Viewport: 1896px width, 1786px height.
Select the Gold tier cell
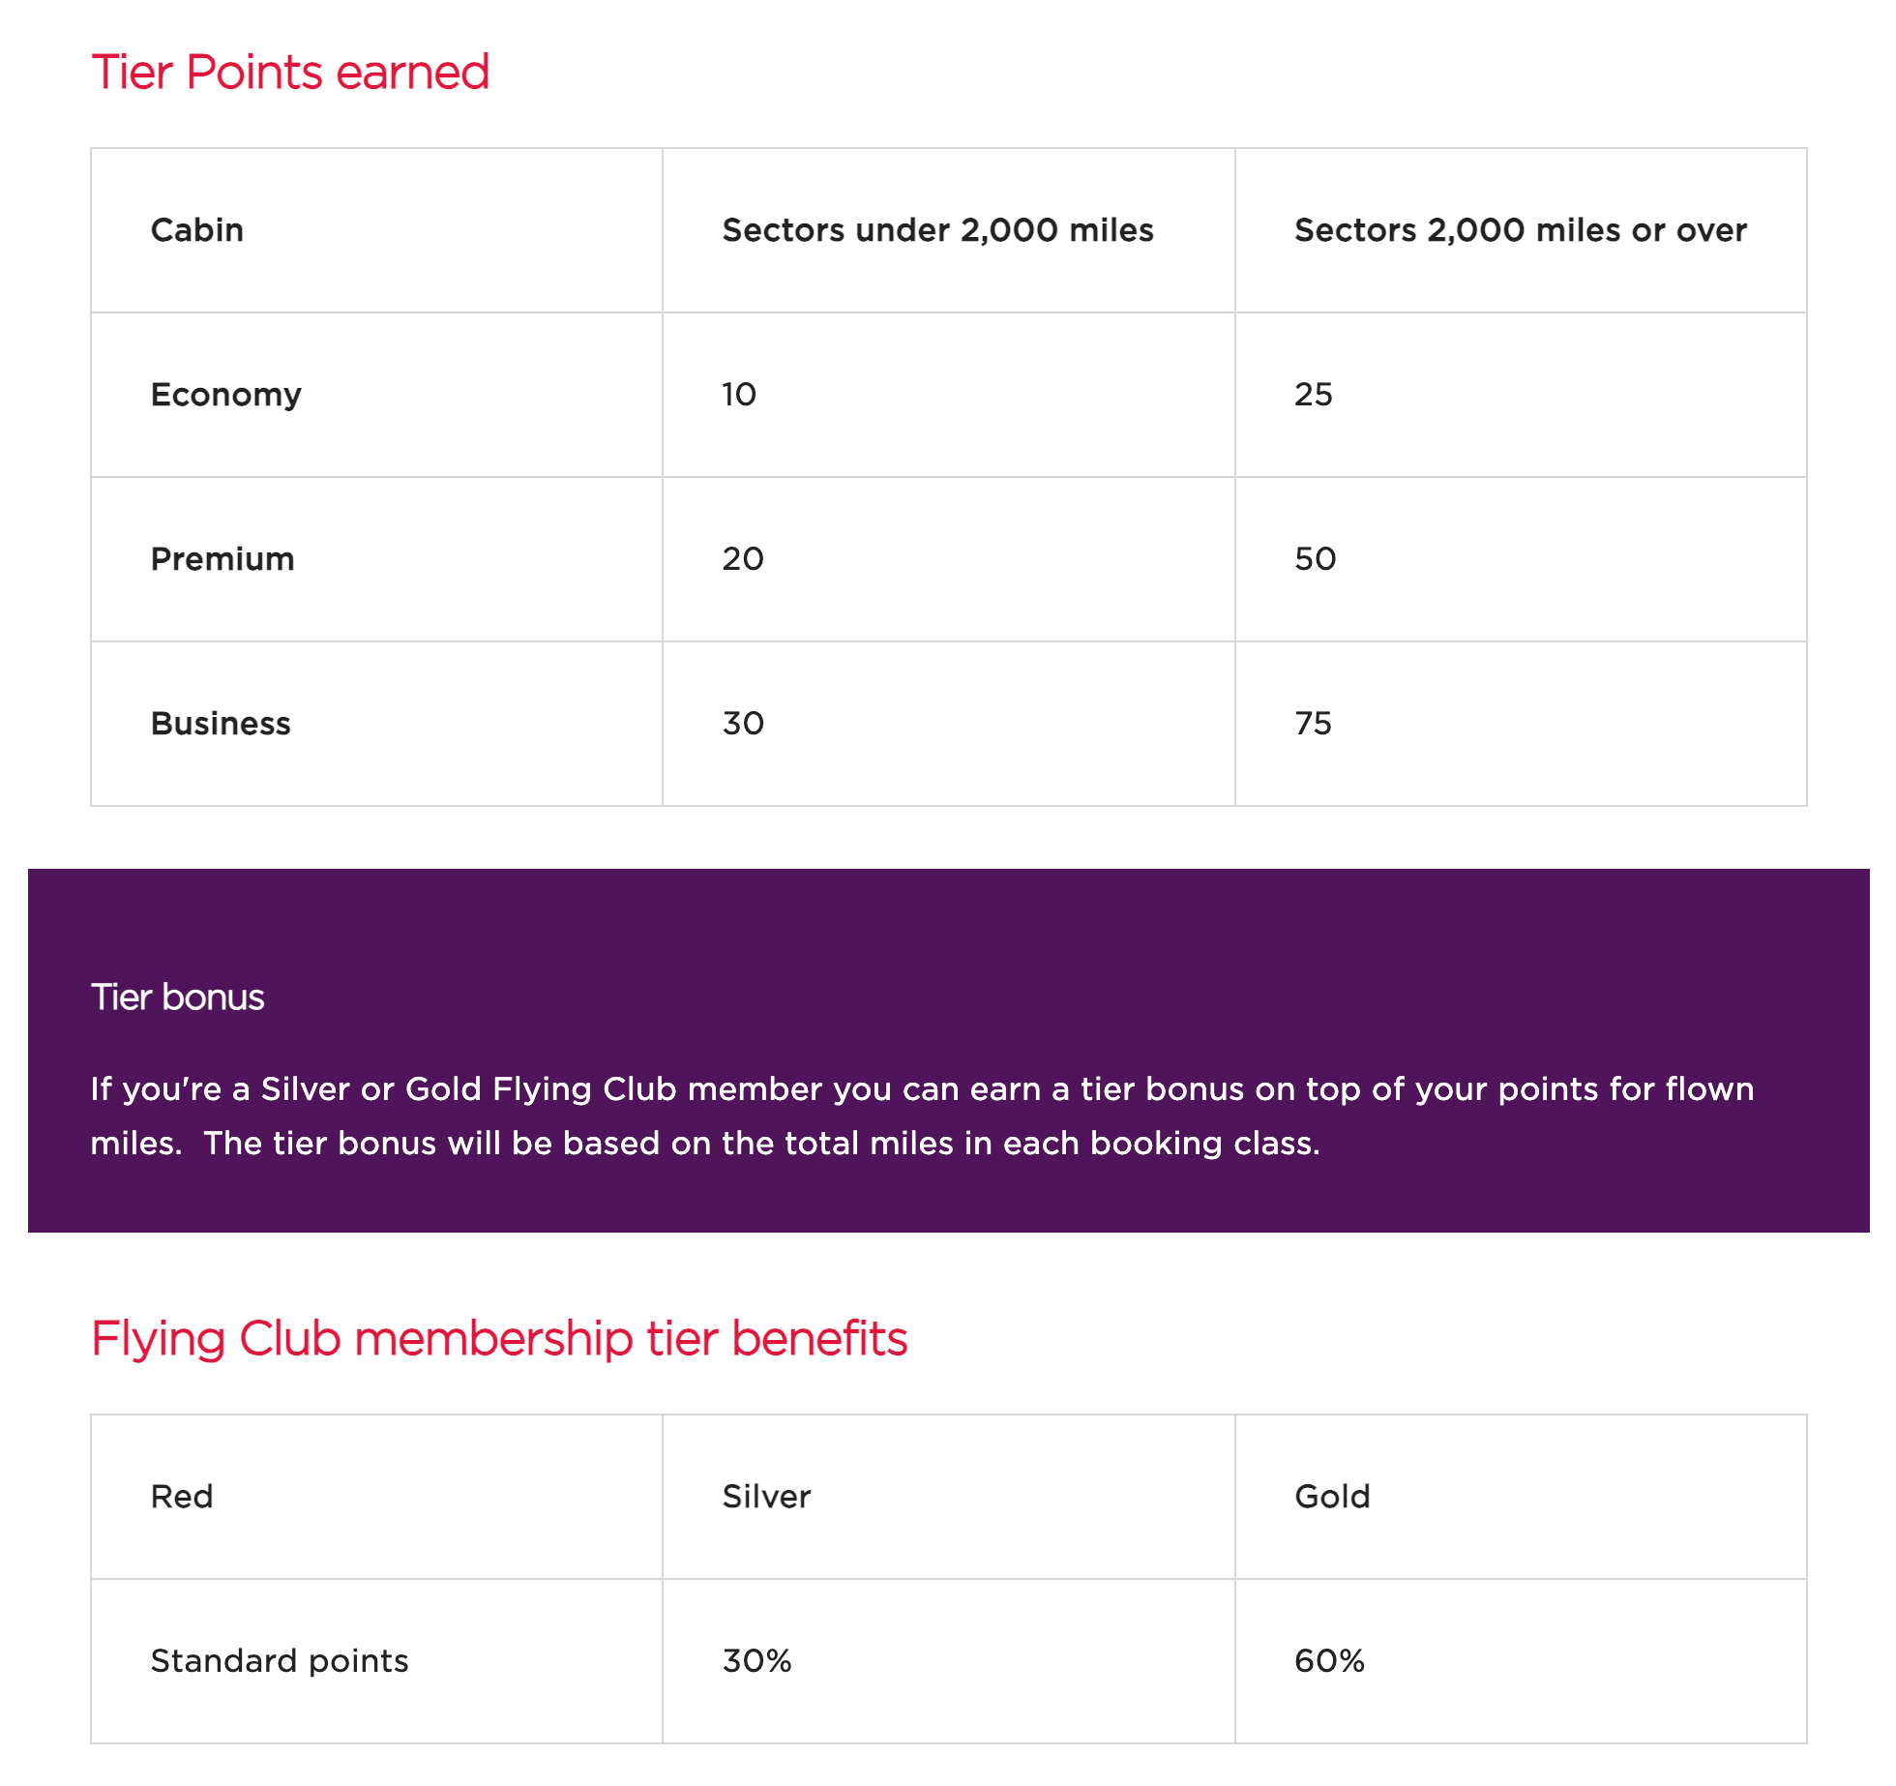point(1332,1497)
